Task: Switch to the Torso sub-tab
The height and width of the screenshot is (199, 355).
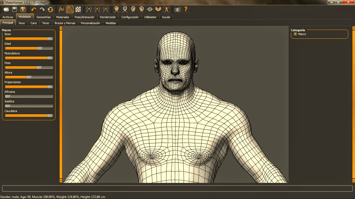Action: click(x=45, y=23)
